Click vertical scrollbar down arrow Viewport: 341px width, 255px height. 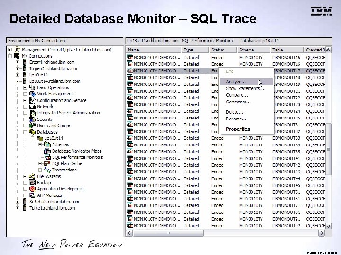coord(328,226)
